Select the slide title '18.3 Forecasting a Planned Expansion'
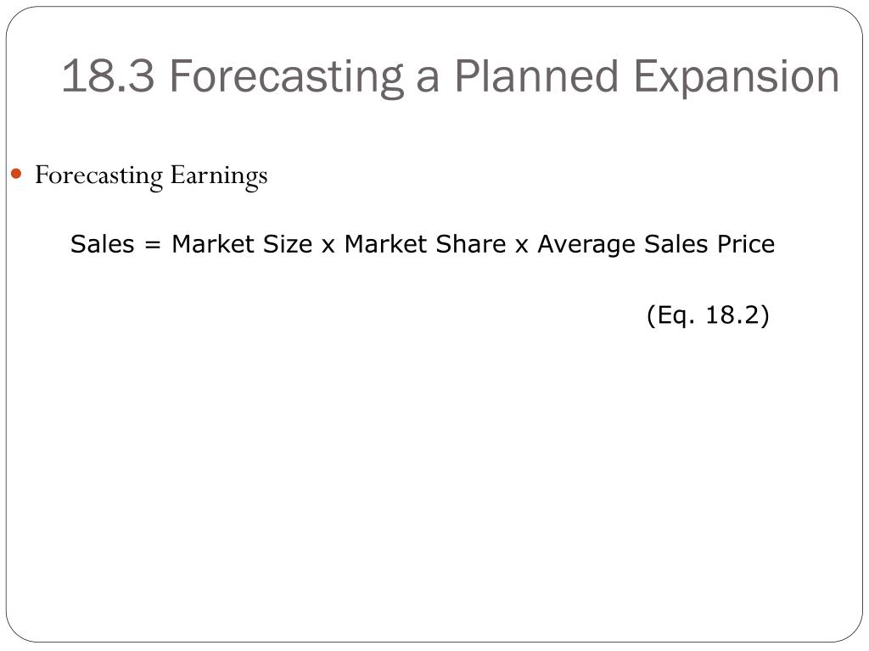This screenshot has width=869, height=651. 450,76
